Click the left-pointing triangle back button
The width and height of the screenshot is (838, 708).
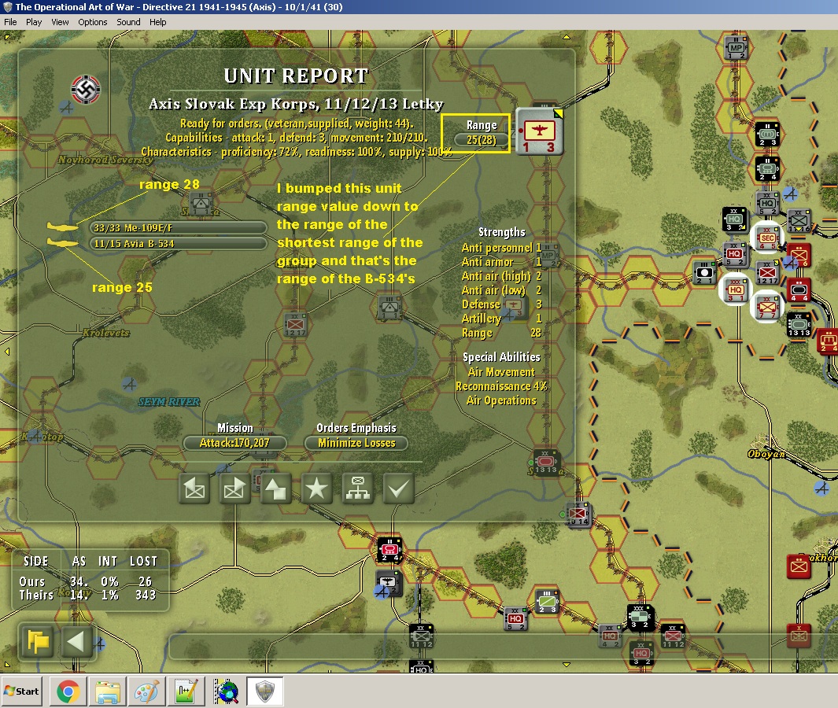(x=77, y=641)
